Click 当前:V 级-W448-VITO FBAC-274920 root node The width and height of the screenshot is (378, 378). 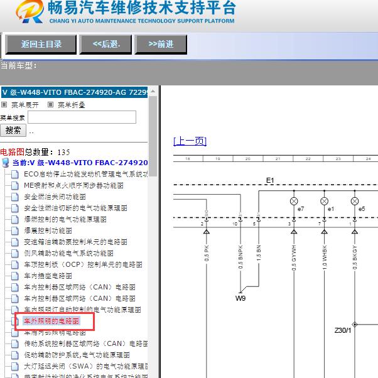pos(80,163)
